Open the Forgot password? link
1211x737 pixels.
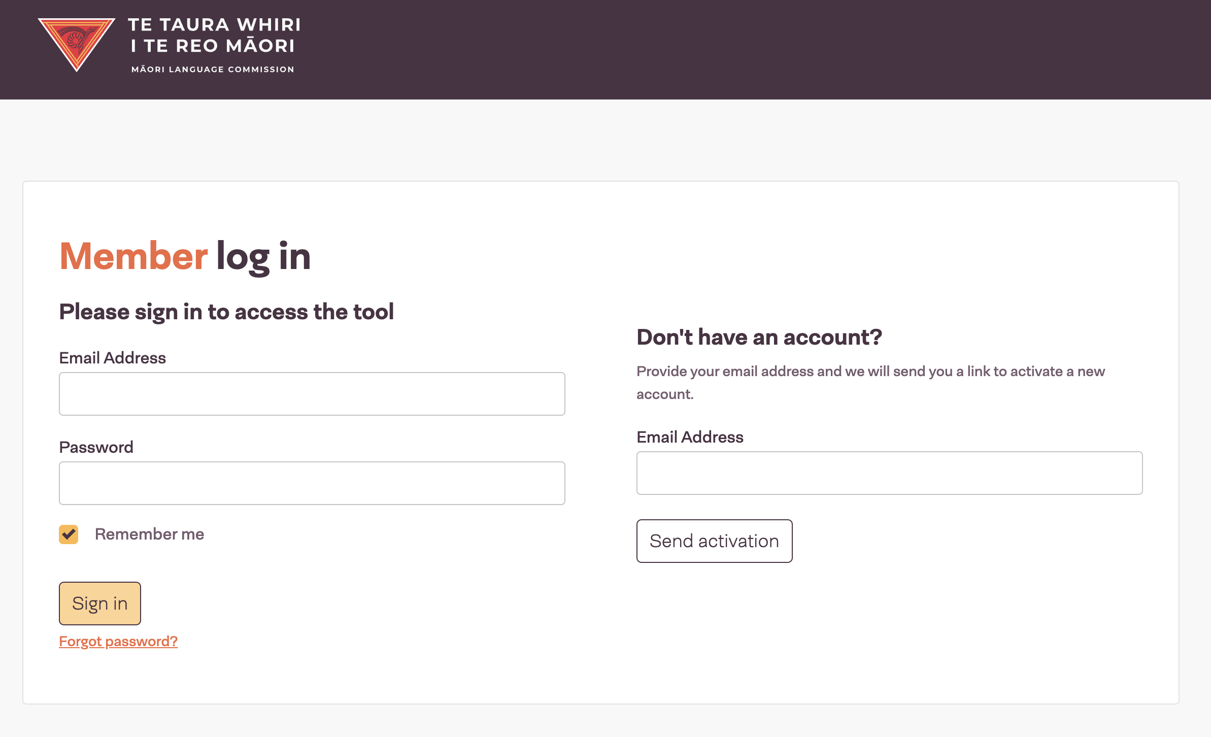pyautogui.click(x=118, y=642)
